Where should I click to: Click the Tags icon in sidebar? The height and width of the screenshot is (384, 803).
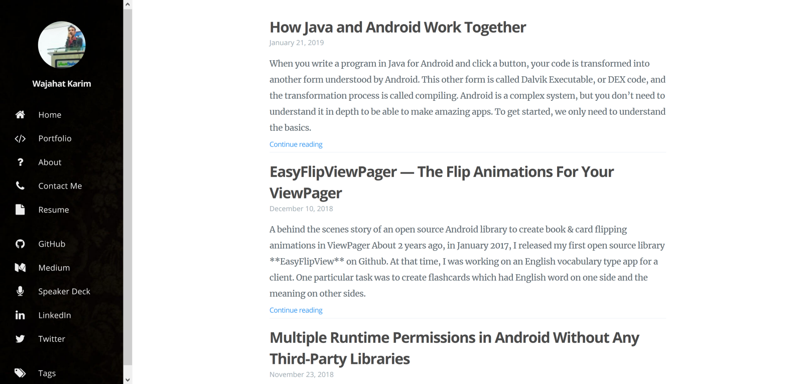click(x=20, y=373)
